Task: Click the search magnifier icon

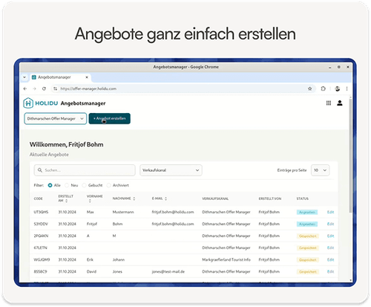Action: pyautogui.click(x=40, y=170)
